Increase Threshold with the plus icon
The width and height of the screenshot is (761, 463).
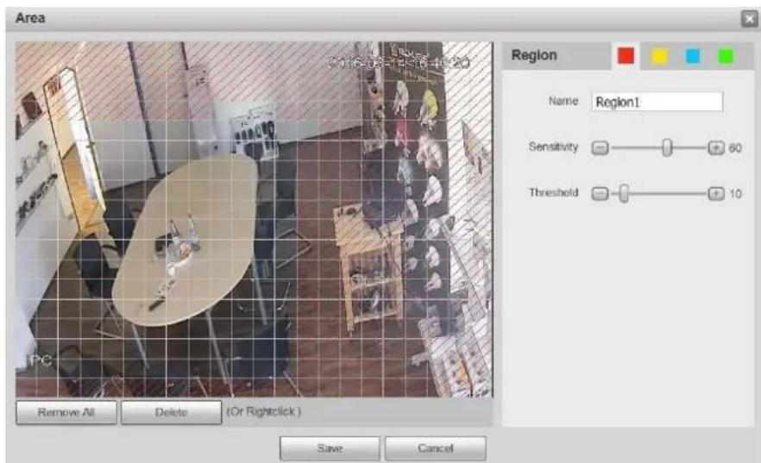(x=716, y=194)
